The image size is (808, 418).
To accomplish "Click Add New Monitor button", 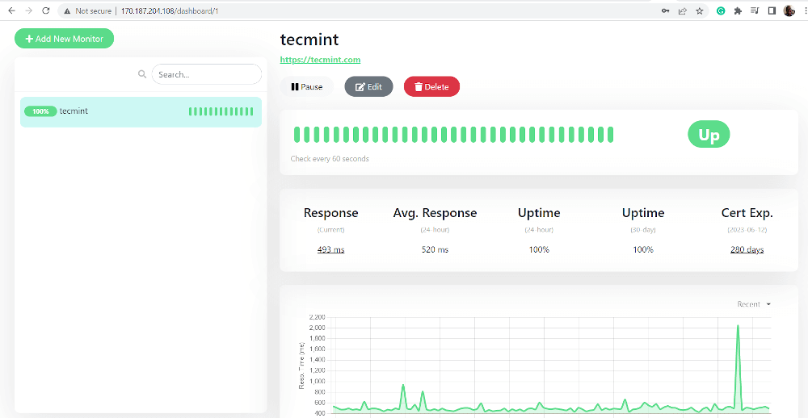I will 64,39.
